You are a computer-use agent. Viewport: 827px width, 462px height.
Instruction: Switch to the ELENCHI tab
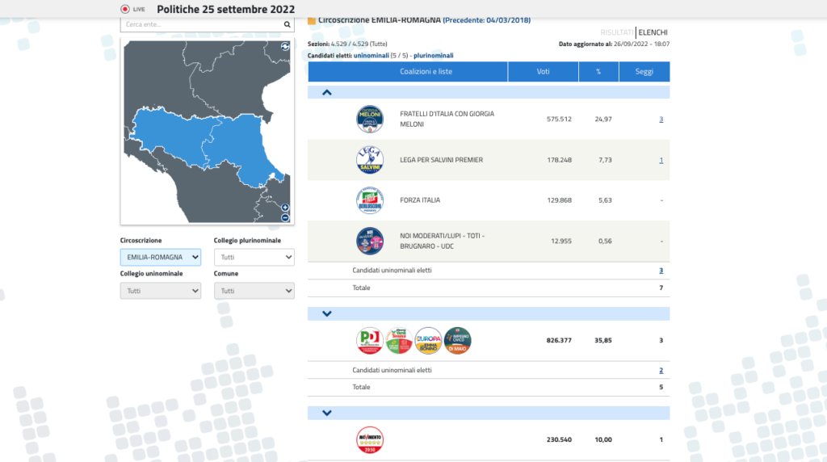pyautogui.click(x=653, y=32)
